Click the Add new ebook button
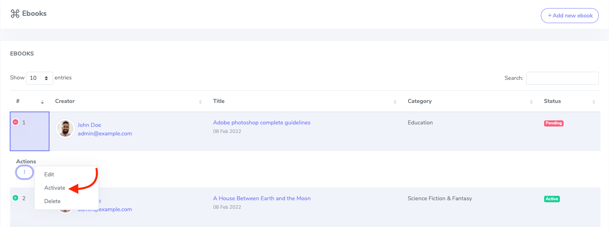This screenshot has width=609, height=227. tap(570, 15)
